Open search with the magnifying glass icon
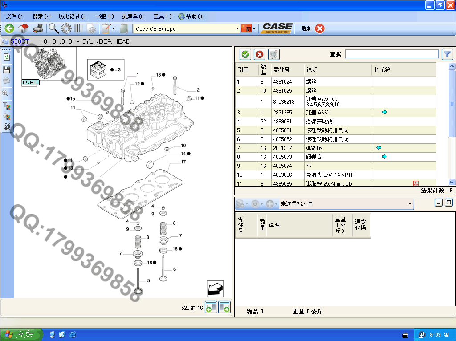The width and height of the screenshot is (456, 341). click(x=53, y=28)
